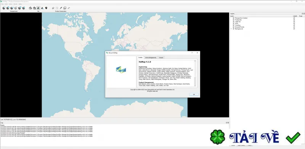The image size is (305, 149).
Task: Select the greyed-out fourth Perspectives globe icon
Action: click(16, 8)
